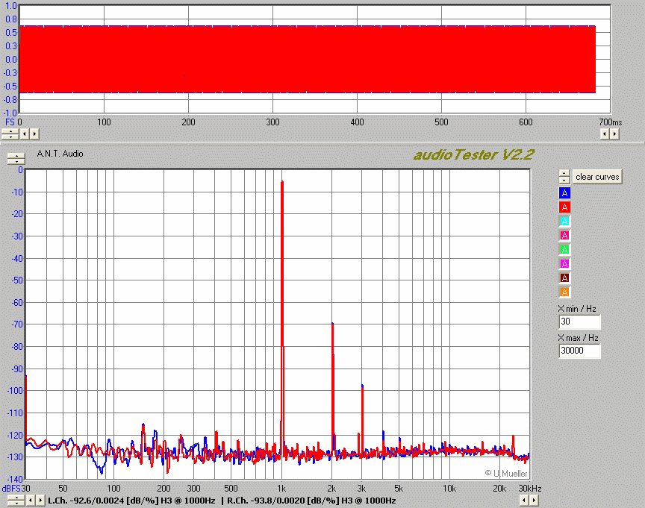
Task: Click the audioTester V2.2 title
Action: point(473,155)
